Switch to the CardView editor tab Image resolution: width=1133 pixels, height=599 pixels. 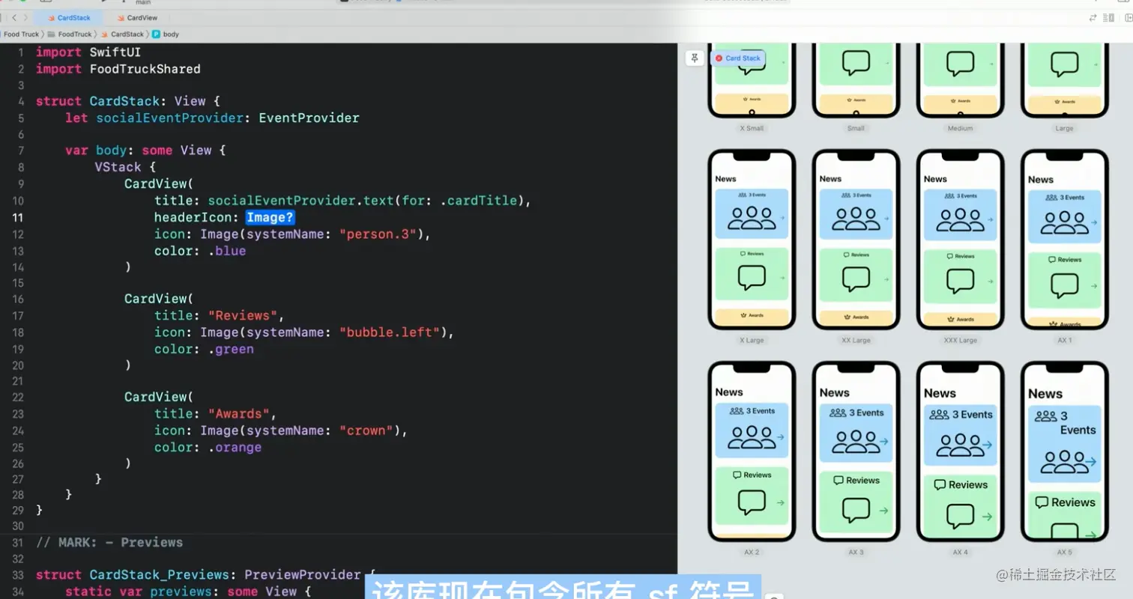[x=136, y=17]
